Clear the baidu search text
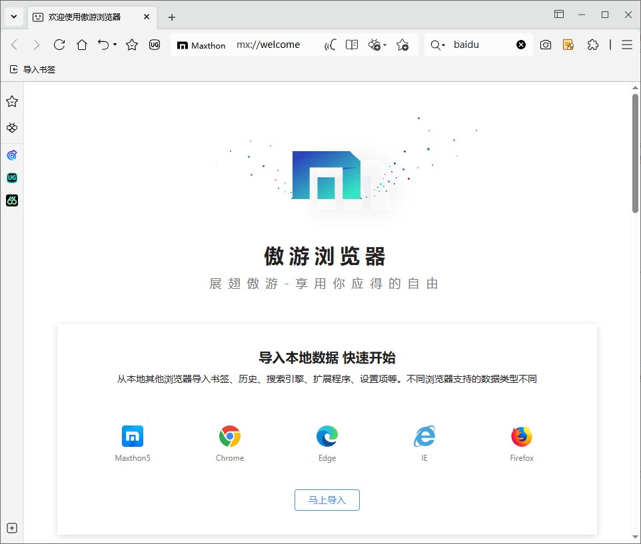The image size is (641, 544). coord(521,45)
